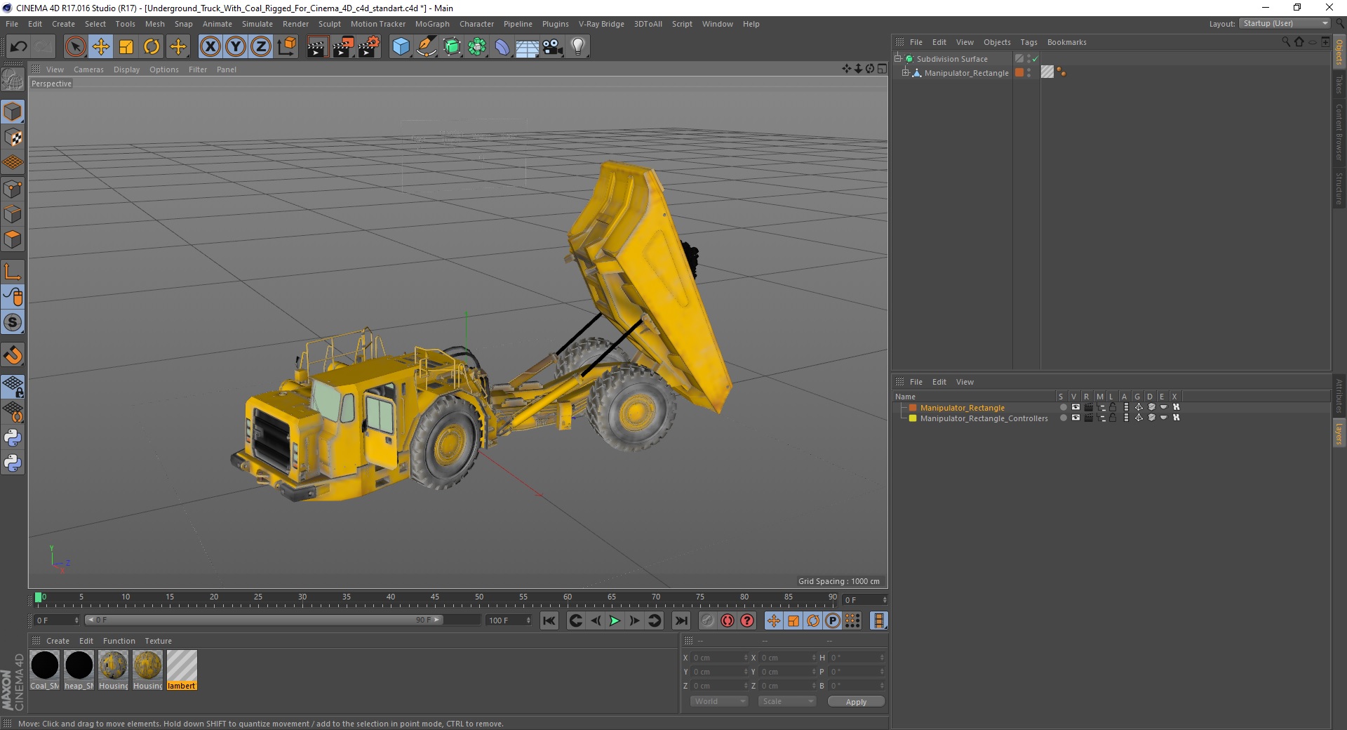This screenshot has width=1347, height=730.
Task: Click the 100 F end frame field
Action: (x=509, y=620)
